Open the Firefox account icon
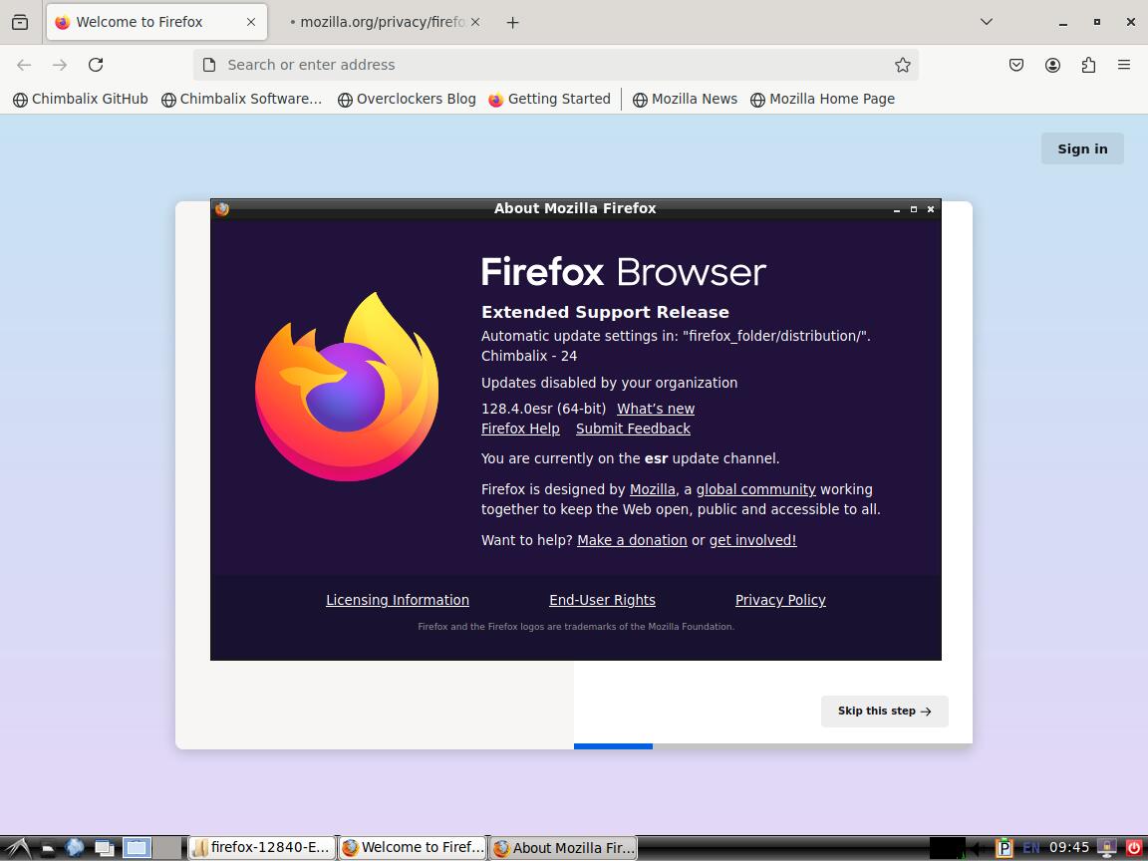 click(1052, 65)
